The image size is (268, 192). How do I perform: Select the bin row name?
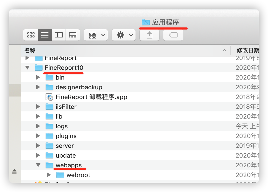coord(60,78)
